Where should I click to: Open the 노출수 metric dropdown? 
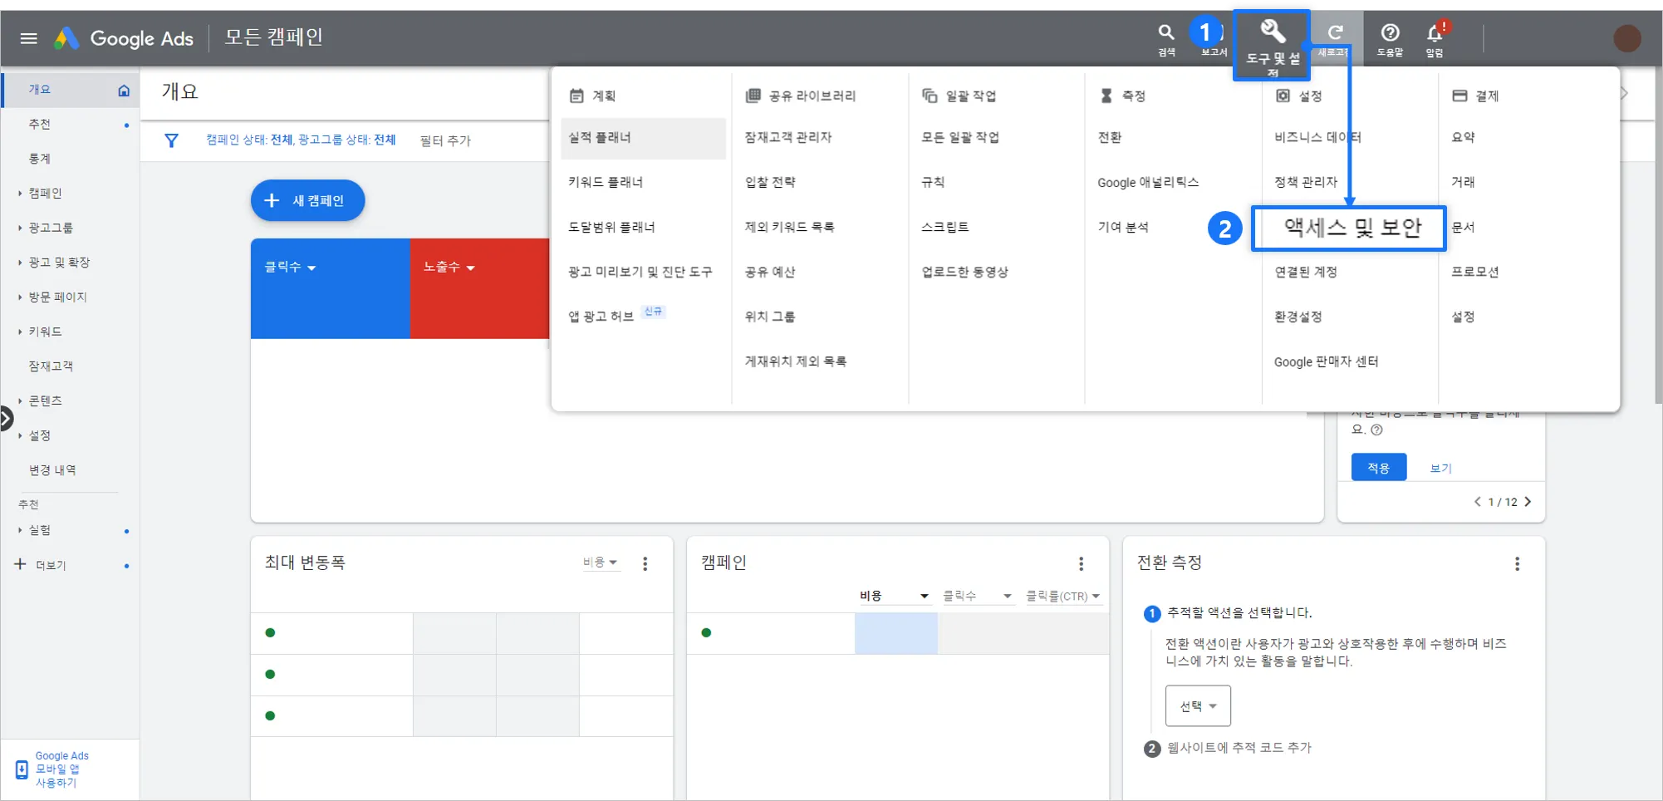[x=449, y=267]
